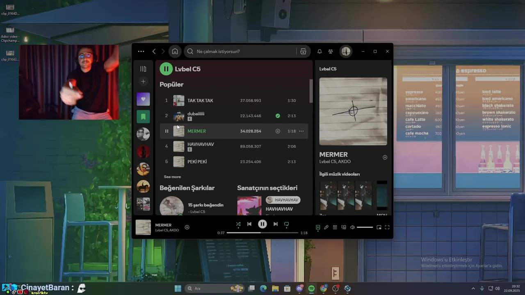This screenshot has width=525, height=295.
Task: Click taskbar 'Ara' search box
Action: [215, 288]
